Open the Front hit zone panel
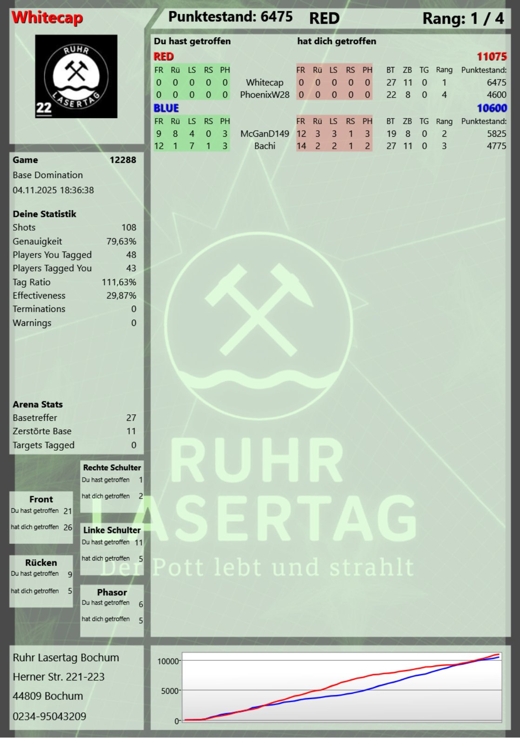The image size is (520, 738). click(41, 516)
